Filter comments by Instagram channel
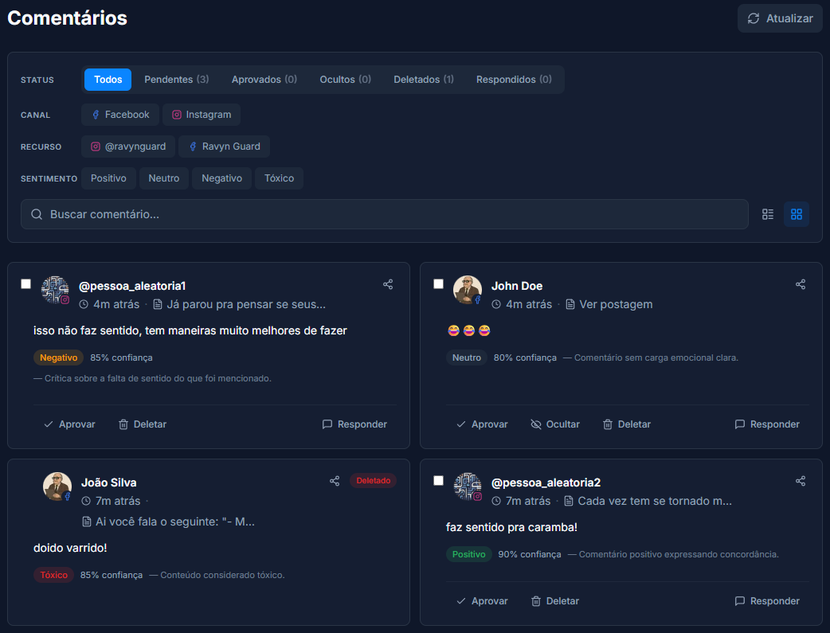The image size is (830, 633). click(x=202, y=115)
